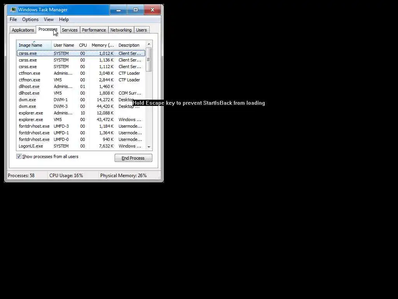Select dllhost.exe row with 1,460 K memory
This screenshot has height=299, width=398.
[81, 86]
